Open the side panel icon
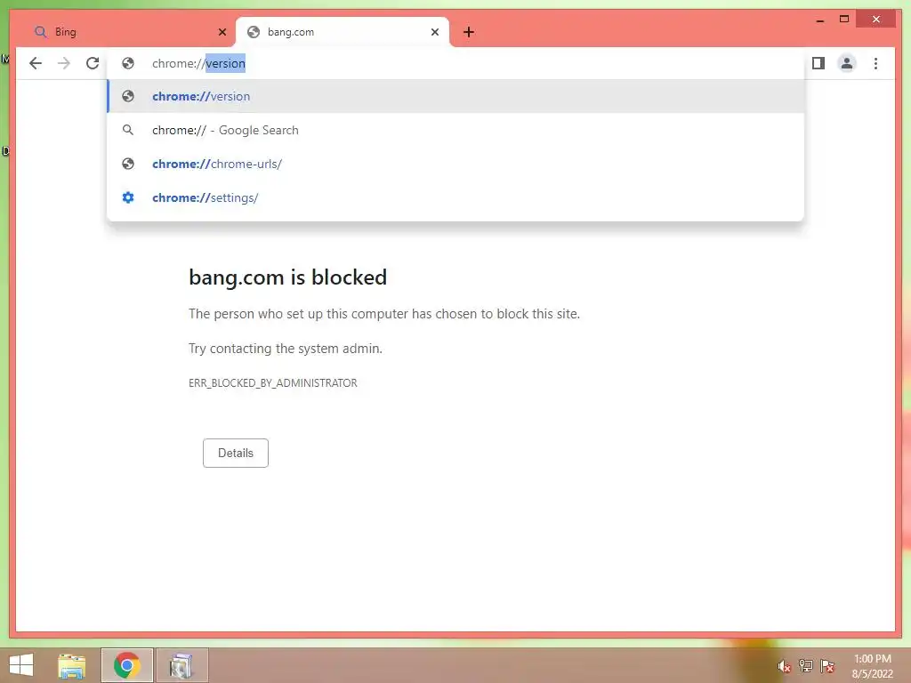Screen dimensions: 911x683 818,63
